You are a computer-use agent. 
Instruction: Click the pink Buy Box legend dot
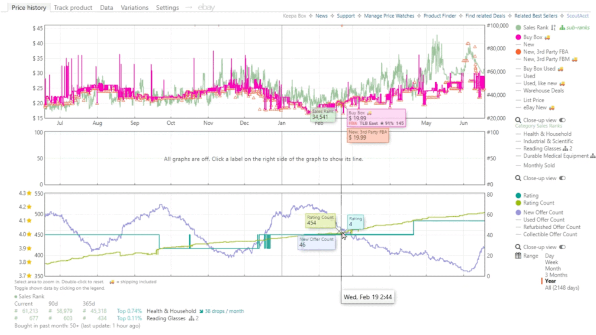[x=518, y=37]
